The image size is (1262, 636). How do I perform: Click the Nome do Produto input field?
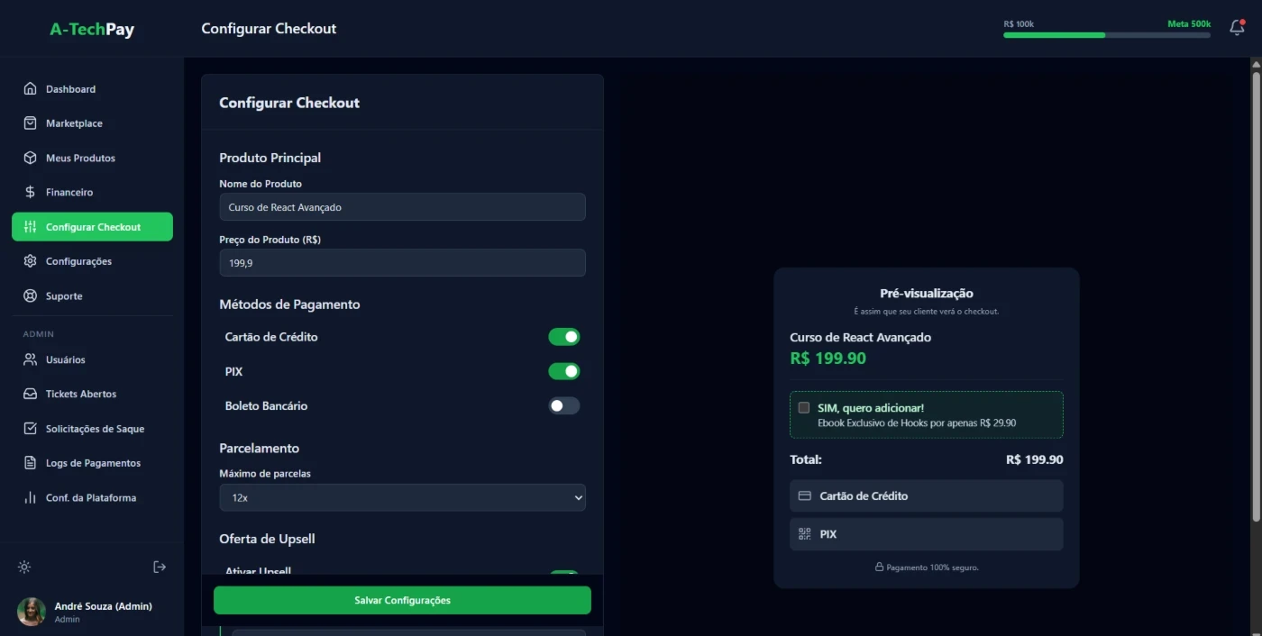pyautogui.click(x=402, y=207)
